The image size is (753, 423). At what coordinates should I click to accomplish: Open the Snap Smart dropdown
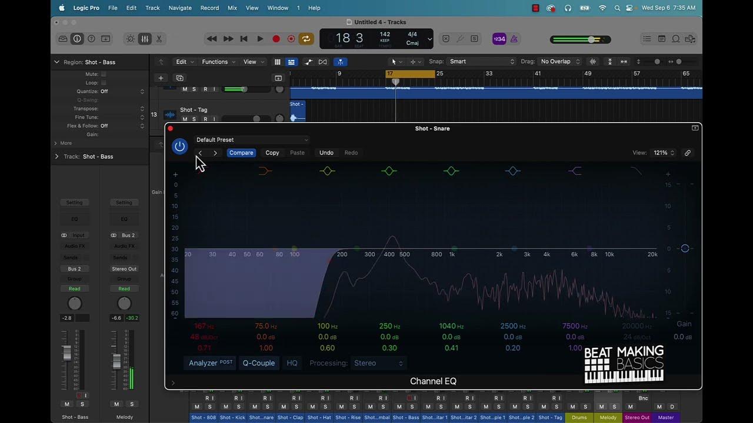[x=481, y=62]
